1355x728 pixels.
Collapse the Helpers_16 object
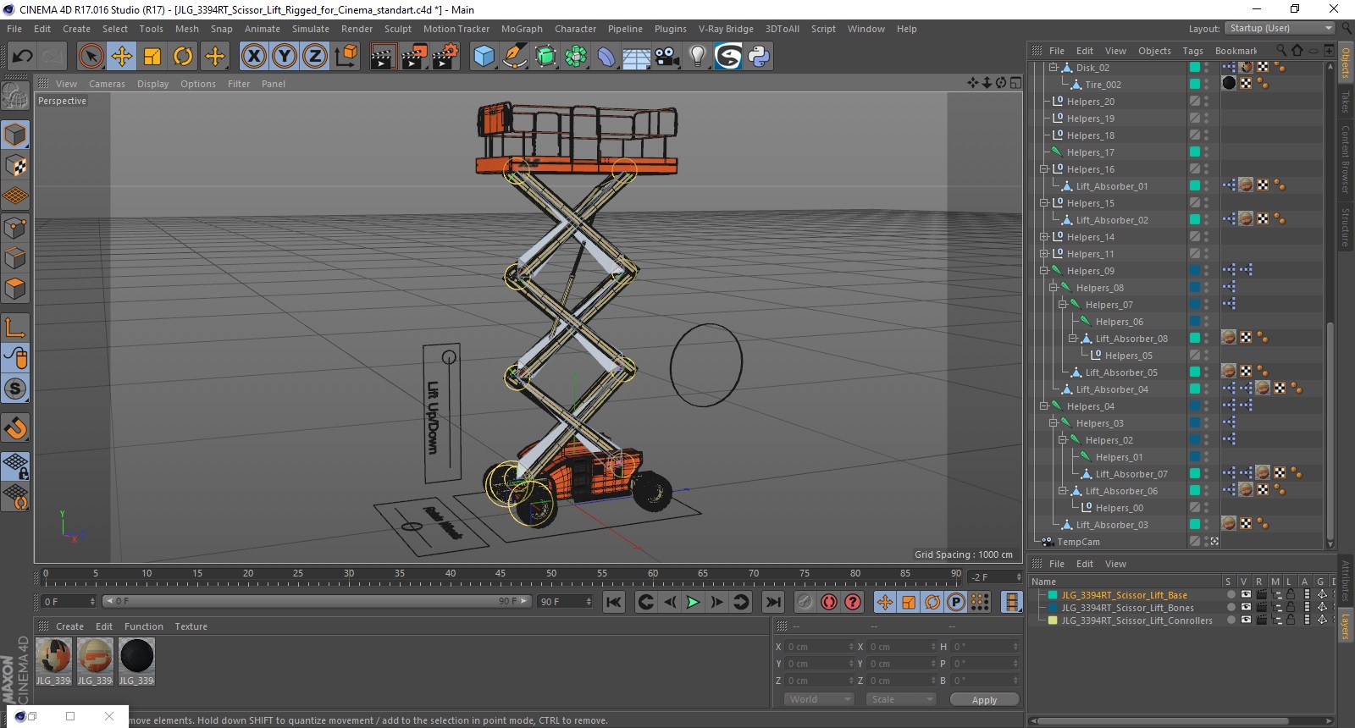1044,169
